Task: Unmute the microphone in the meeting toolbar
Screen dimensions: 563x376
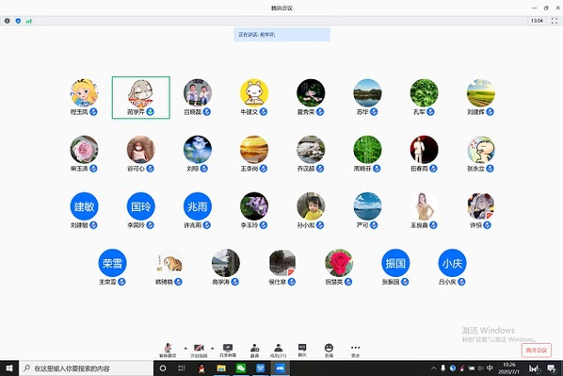Action: click(168, 351)
